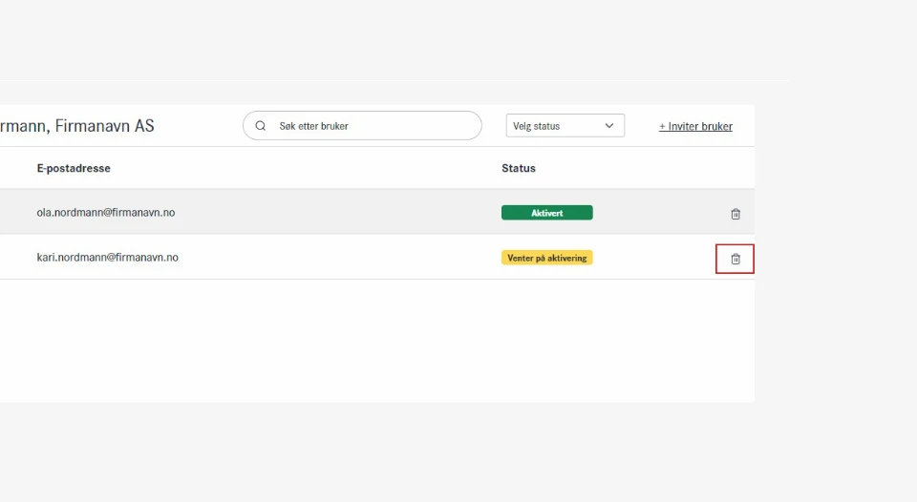Image resolution: width=917 pixels, height=502 pixels.
Task: Click the Velg status label text
Action: click(x=537, y=126)
